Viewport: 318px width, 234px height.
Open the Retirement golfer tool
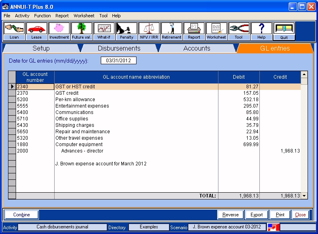tap(171, 31)
